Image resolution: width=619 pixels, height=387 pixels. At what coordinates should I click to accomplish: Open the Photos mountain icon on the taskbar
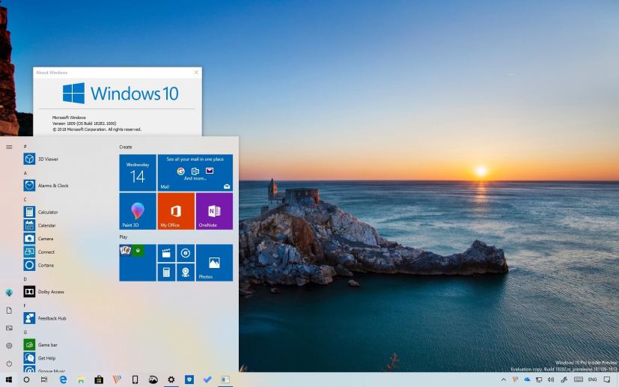(x=153, y=380)
